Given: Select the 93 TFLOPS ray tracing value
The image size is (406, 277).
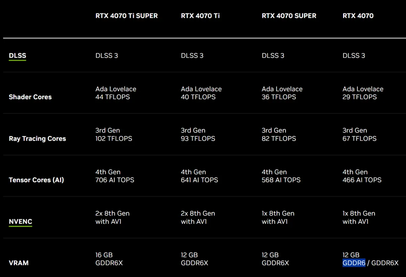Looking at the screenshot, I should click(198, 138).
